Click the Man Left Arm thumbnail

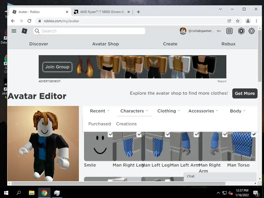(184, 146)
